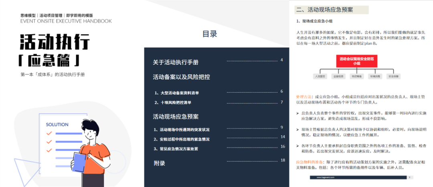This screenshot has width=433, height=187.
Task: Click the 物资筹备 chart node
Action: coord(357,76)
